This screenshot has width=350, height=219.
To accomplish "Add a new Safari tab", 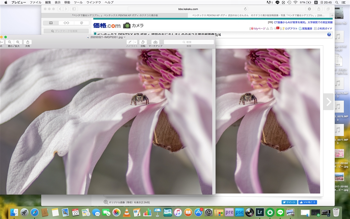I will [332, 15].
